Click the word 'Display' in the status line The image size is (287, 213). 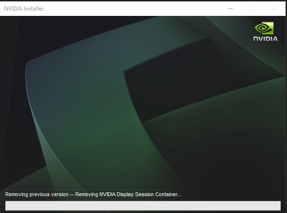(x=125, y=195)
